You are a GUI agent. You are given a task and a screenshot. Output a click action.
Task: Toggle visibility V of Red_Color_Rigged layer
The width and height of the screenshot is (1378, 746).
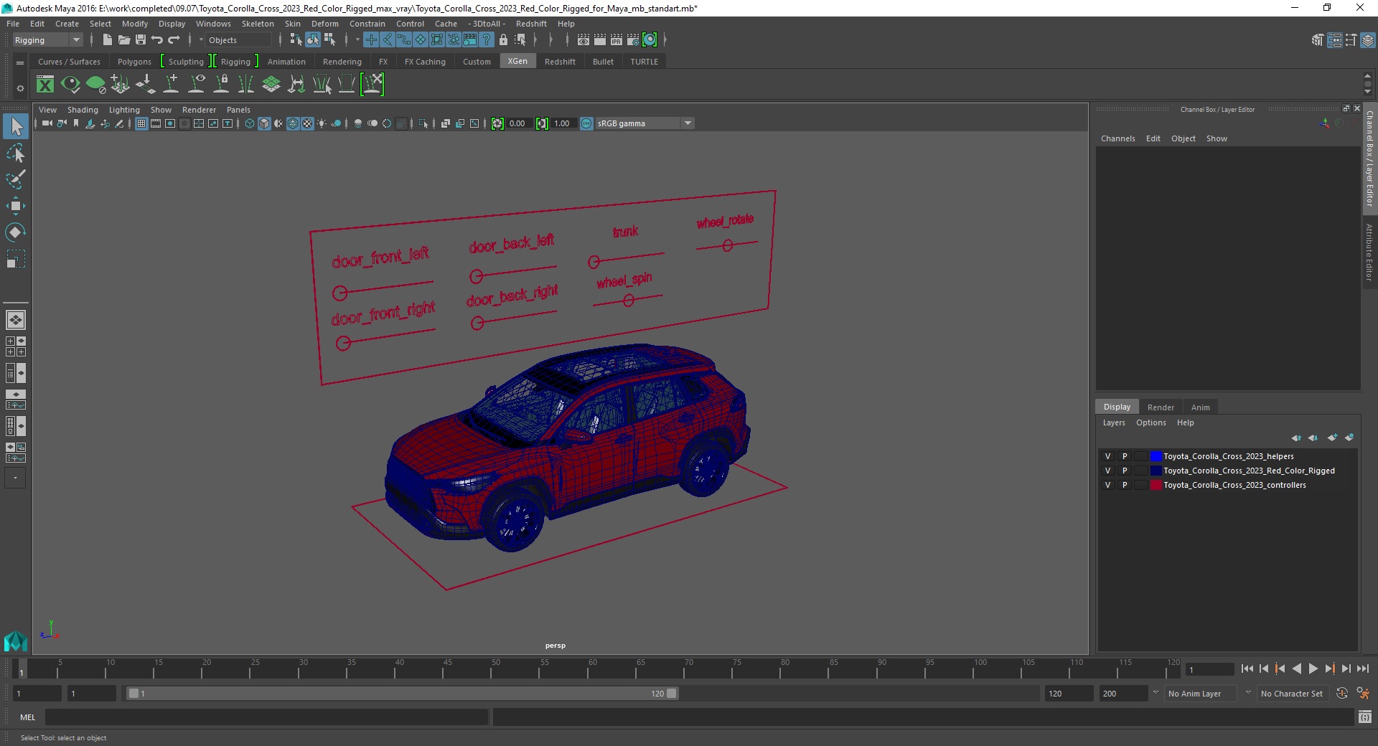coord(1107,471)
